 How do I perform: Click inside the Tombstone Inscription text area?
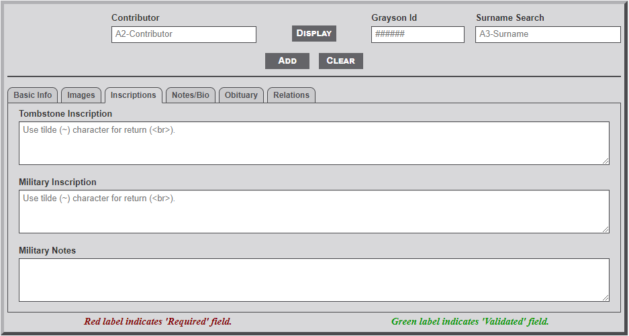[313, 143]
